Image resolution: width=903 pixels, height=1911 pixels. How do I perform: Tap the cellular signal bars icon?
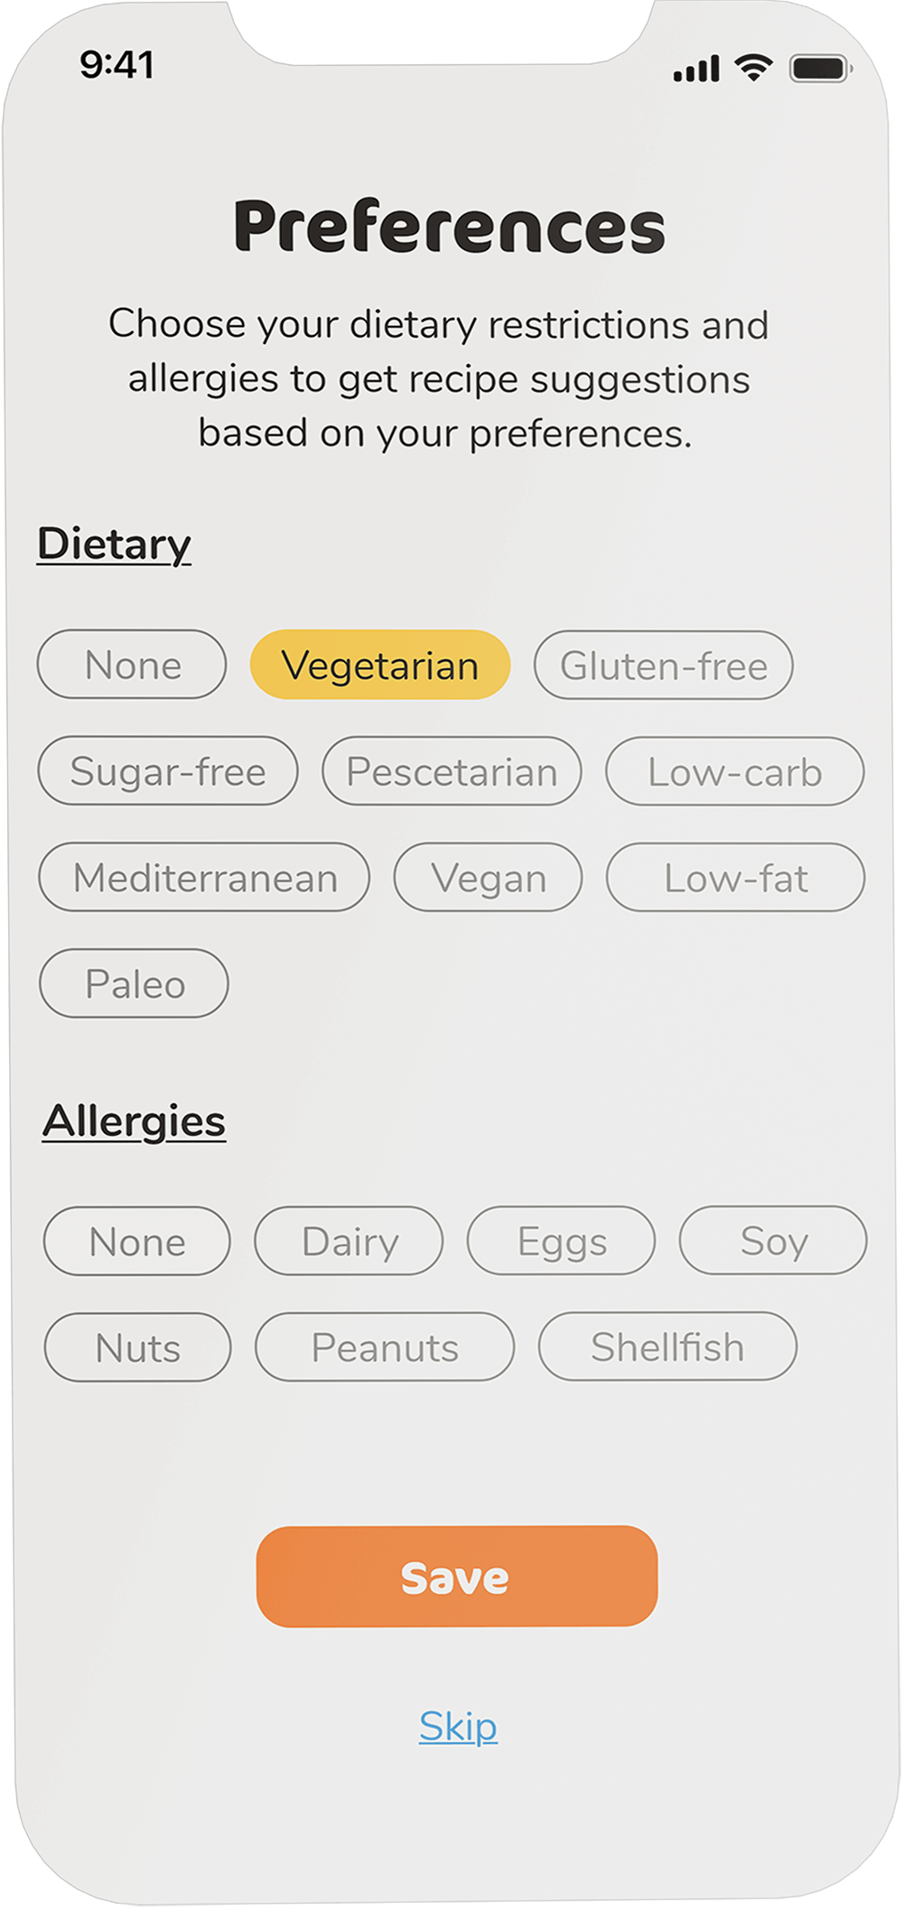tap(696, 69)
